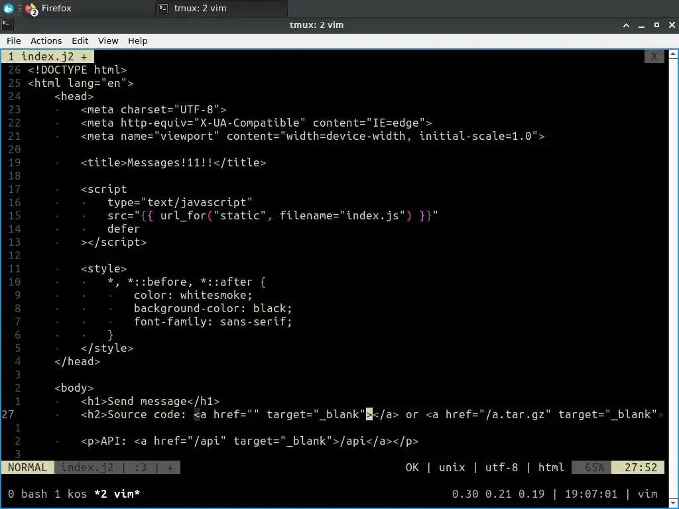Image resolution: width=679 pixels, height=509 pixels.
Task: Click the meta charset="UTF-8" line
Action: point(153,109)
